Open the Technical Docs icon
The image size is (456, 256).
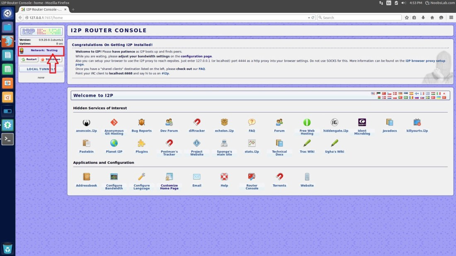[279, 144]
